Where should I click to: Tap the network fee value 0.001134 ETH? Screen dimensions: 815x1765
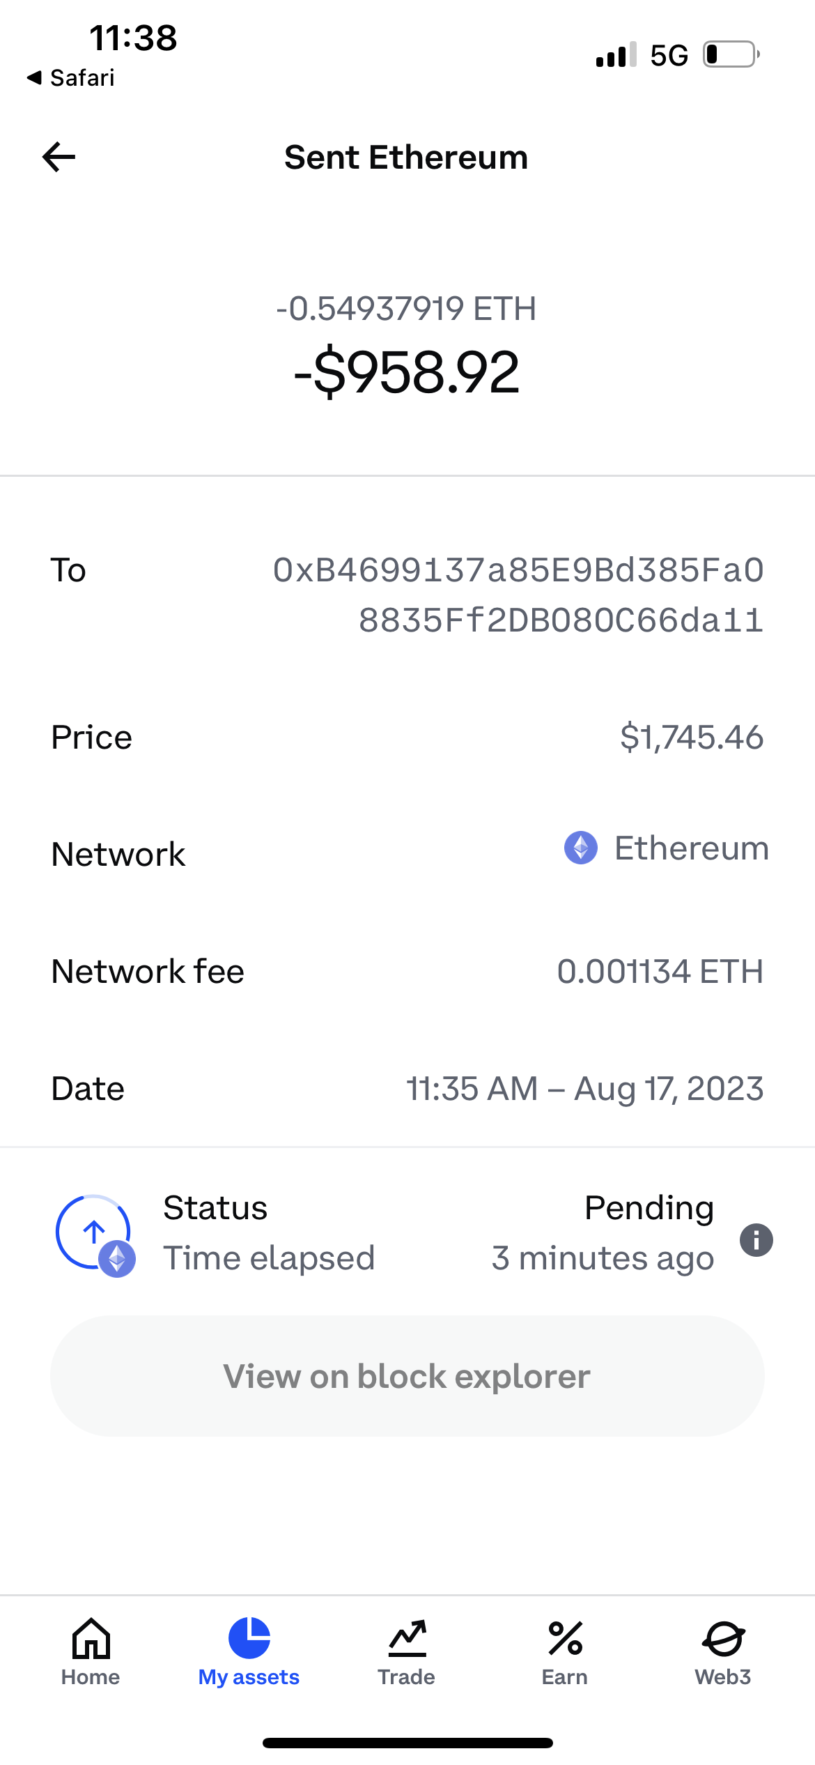660,972
